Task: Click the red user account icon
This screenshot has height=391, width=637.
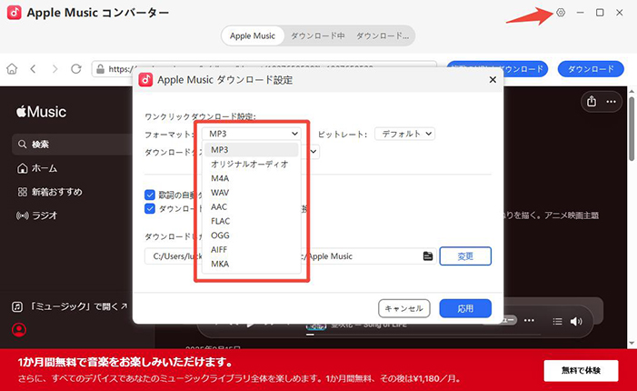Action: (19, 329)
